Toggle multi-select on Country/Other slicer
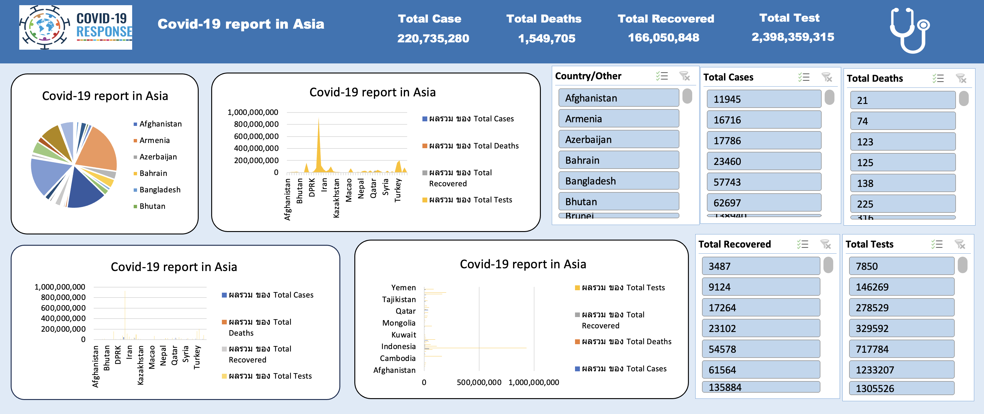 tap(662, 76)
